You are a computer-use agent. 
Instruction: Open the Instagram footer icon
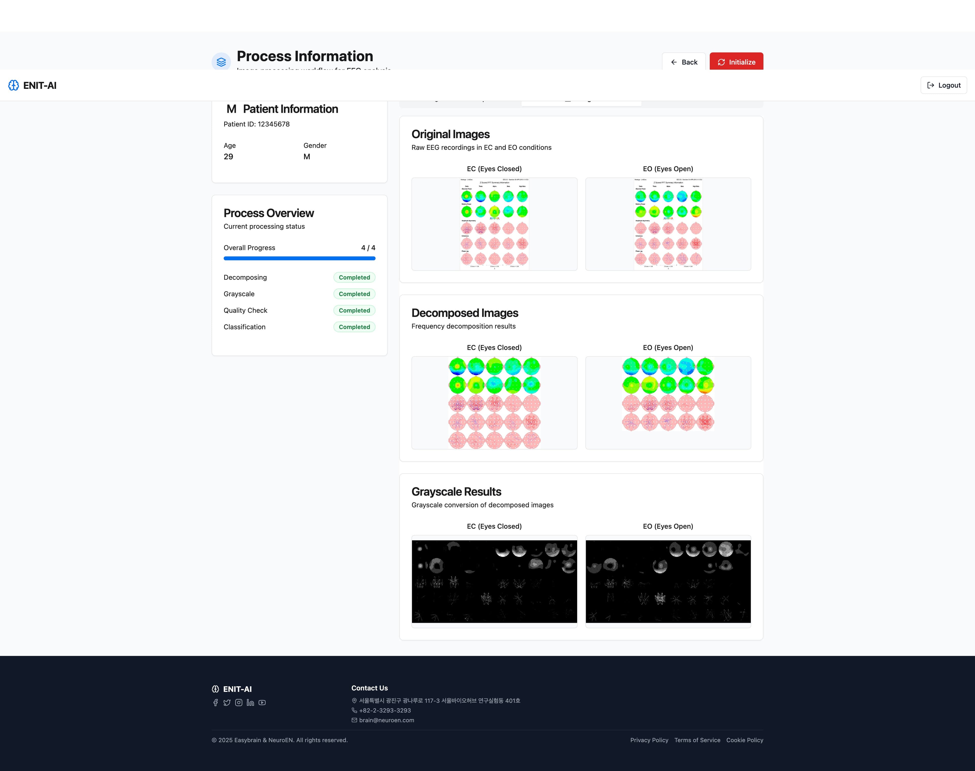pos(239,702)
